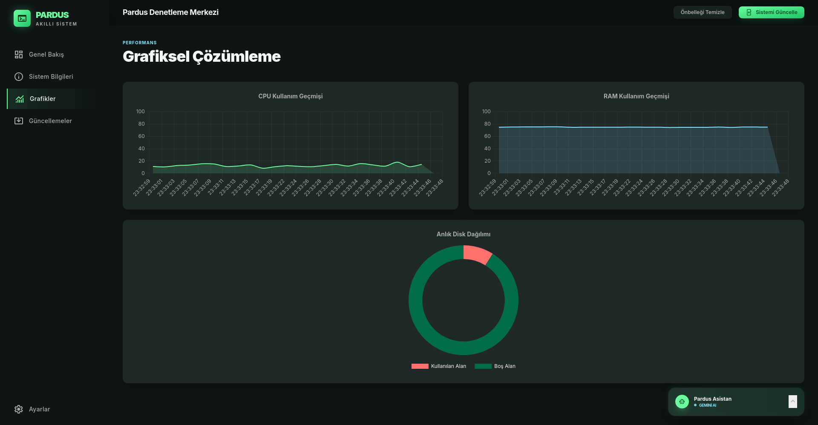Image resolution: width=818 pixels, height=425 pixels.
Task: Click the Sistem Bilgileri info icon
Action: [19, 77]
